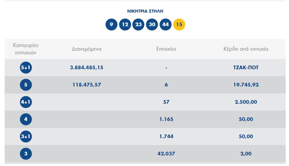The width and height of the screenshot is (289, 166).
Task: Click the ΤΖΑΚ-ΠΟΤ jackpot text
Action: tap(246, 68)
